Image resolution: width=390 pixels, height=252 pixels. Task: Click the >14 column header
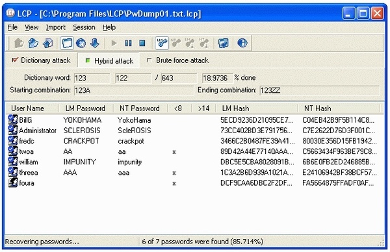[x=203, y=108]
